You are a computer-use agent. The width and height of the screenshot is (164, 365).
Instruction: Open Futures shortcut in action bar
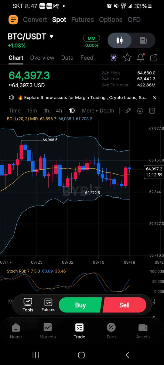(x=48, y=305)
